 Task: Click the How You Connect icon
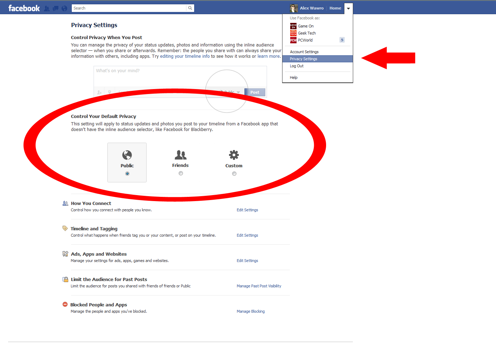(x=65, y=203)
